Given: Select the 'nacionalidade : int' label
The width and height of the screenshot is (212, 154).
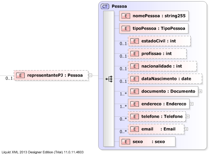Looking at the screenshot, I should [x=162, y=66].
